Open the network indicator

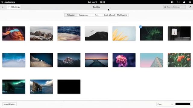(x=178, y=2)
